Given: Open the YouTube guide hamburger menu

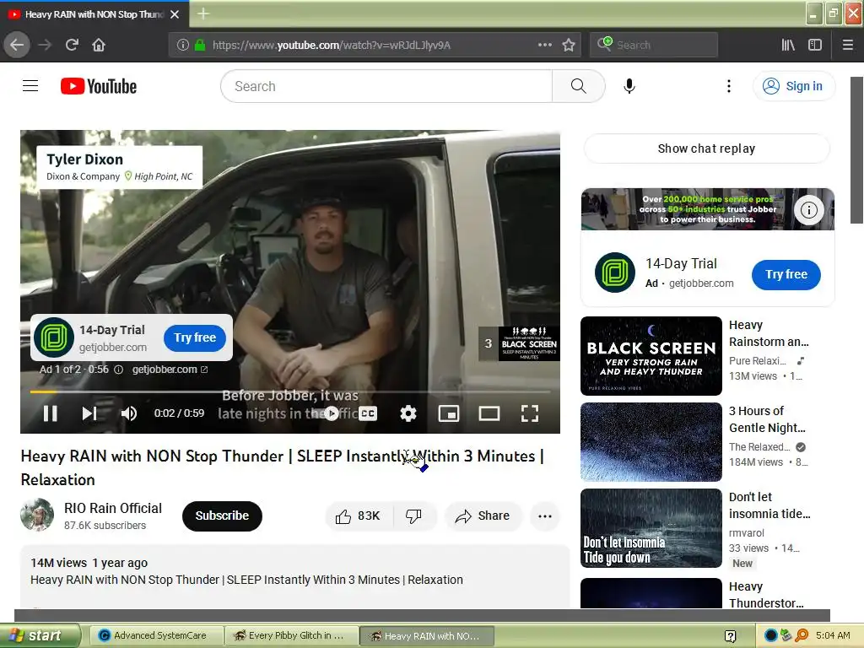Looking at the screenshot, I should [x=30, y=86].
